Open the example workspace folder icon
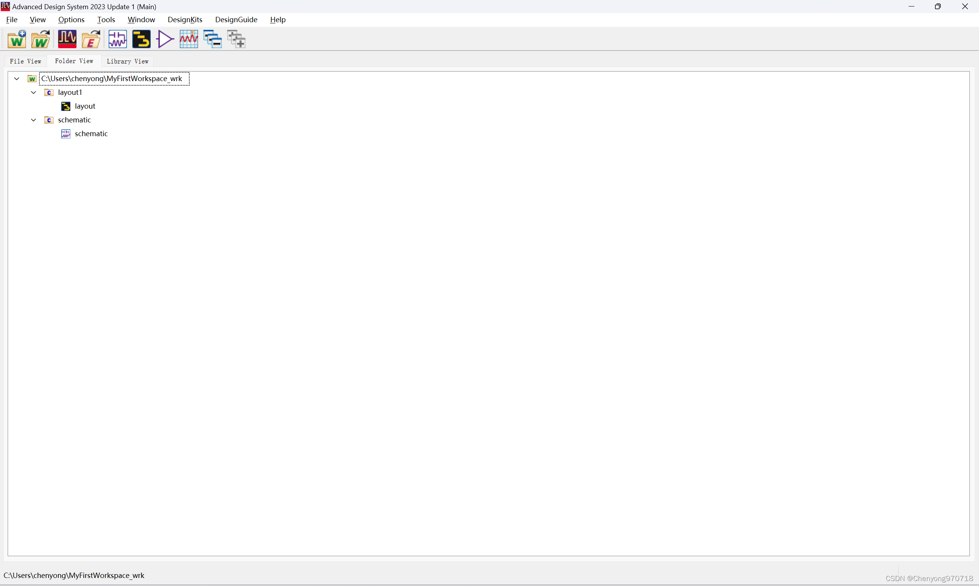This screenshot has width=979, height=586. (91, 39)
